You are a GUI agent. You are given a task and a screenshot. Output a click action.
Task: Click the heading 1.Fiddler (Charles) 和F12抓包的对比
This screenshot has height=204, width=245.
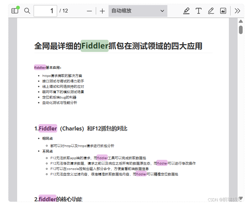(81, 128)
